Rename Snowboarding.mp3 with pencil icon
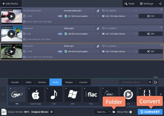 [98, 11]
